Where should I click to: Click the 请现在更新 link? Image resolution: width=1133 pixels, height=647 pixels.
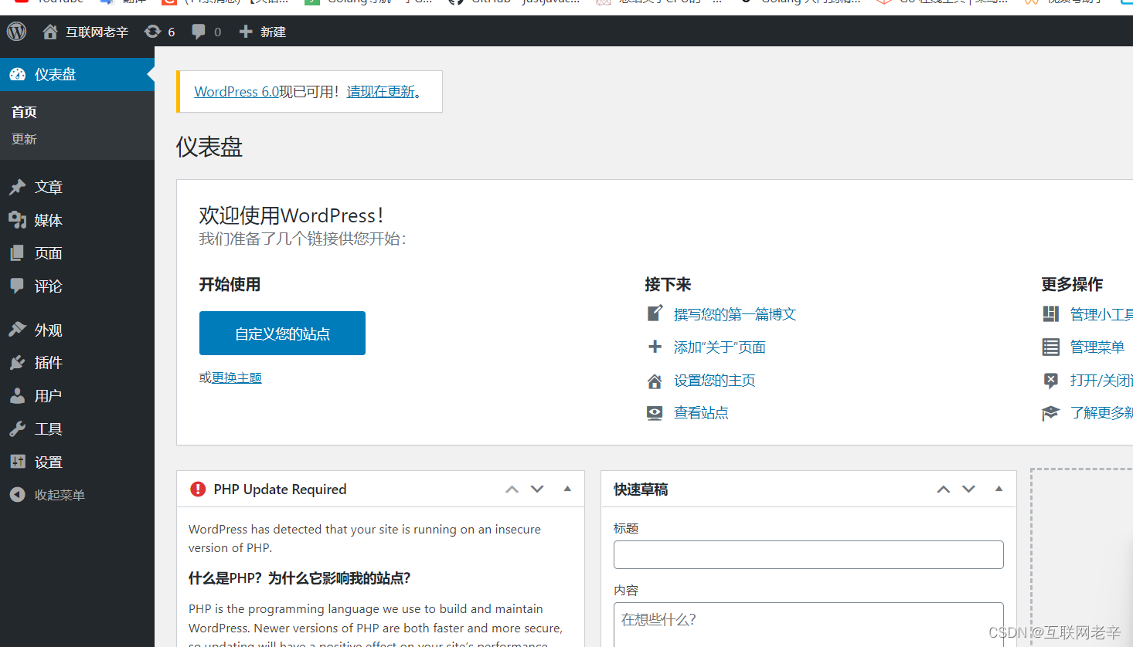381,91
